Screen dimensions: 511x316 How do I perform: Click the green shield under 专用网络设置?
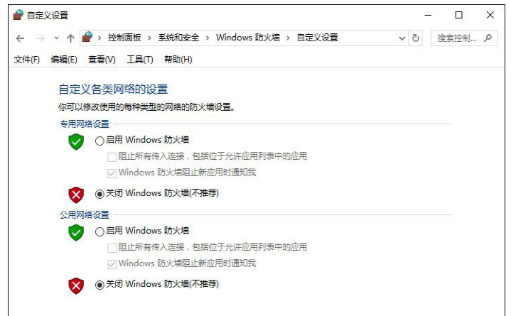tap(76, 141)
